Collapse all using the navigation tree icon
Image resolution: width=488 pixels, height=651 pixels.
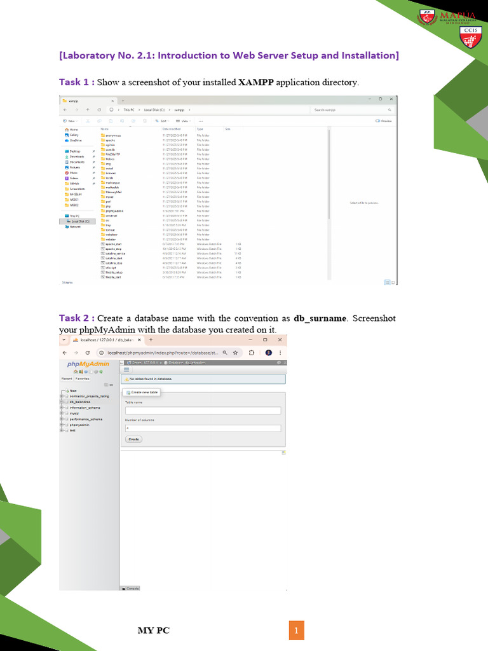coord(106,385)
